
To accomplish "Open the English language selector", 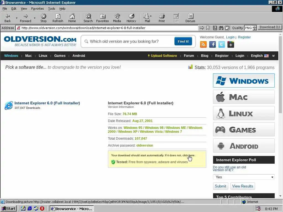I will pos(260,56).
